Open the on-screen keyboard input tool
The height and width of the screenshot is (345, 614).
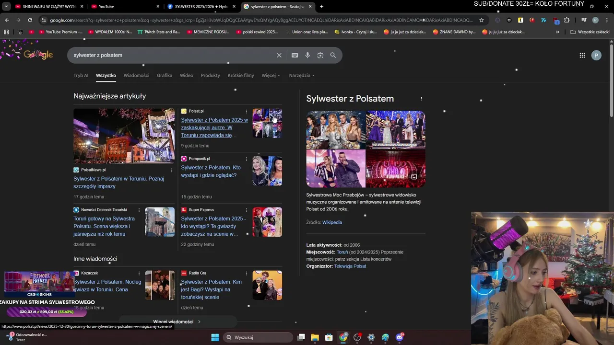295,55
